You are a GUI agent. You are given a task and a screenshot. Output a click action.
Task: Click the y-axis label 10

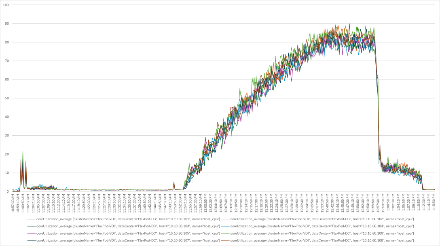pyautogui.click(x=7, y=173)
